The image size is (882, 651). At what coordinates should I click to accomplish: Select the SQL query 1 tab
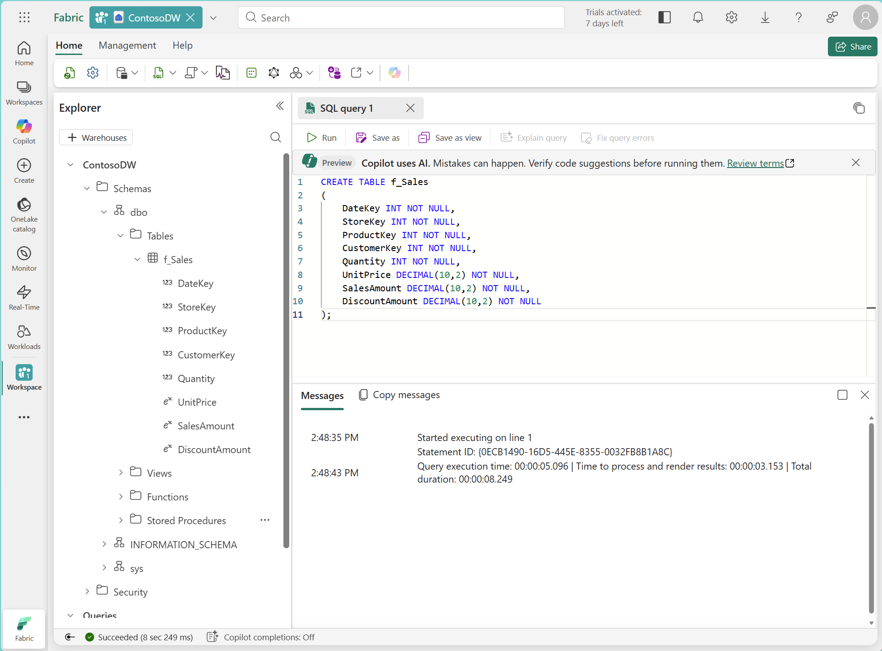[x=351, y=108]
